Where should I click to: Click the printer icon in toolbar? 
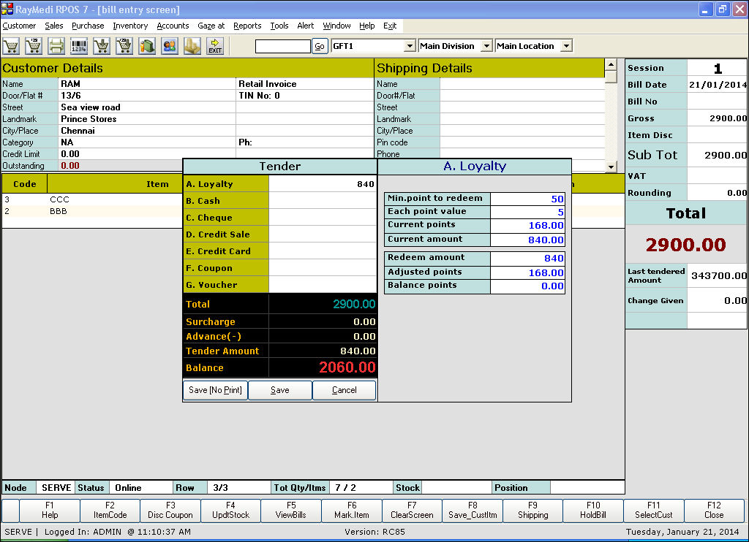(x=56, y=46)
